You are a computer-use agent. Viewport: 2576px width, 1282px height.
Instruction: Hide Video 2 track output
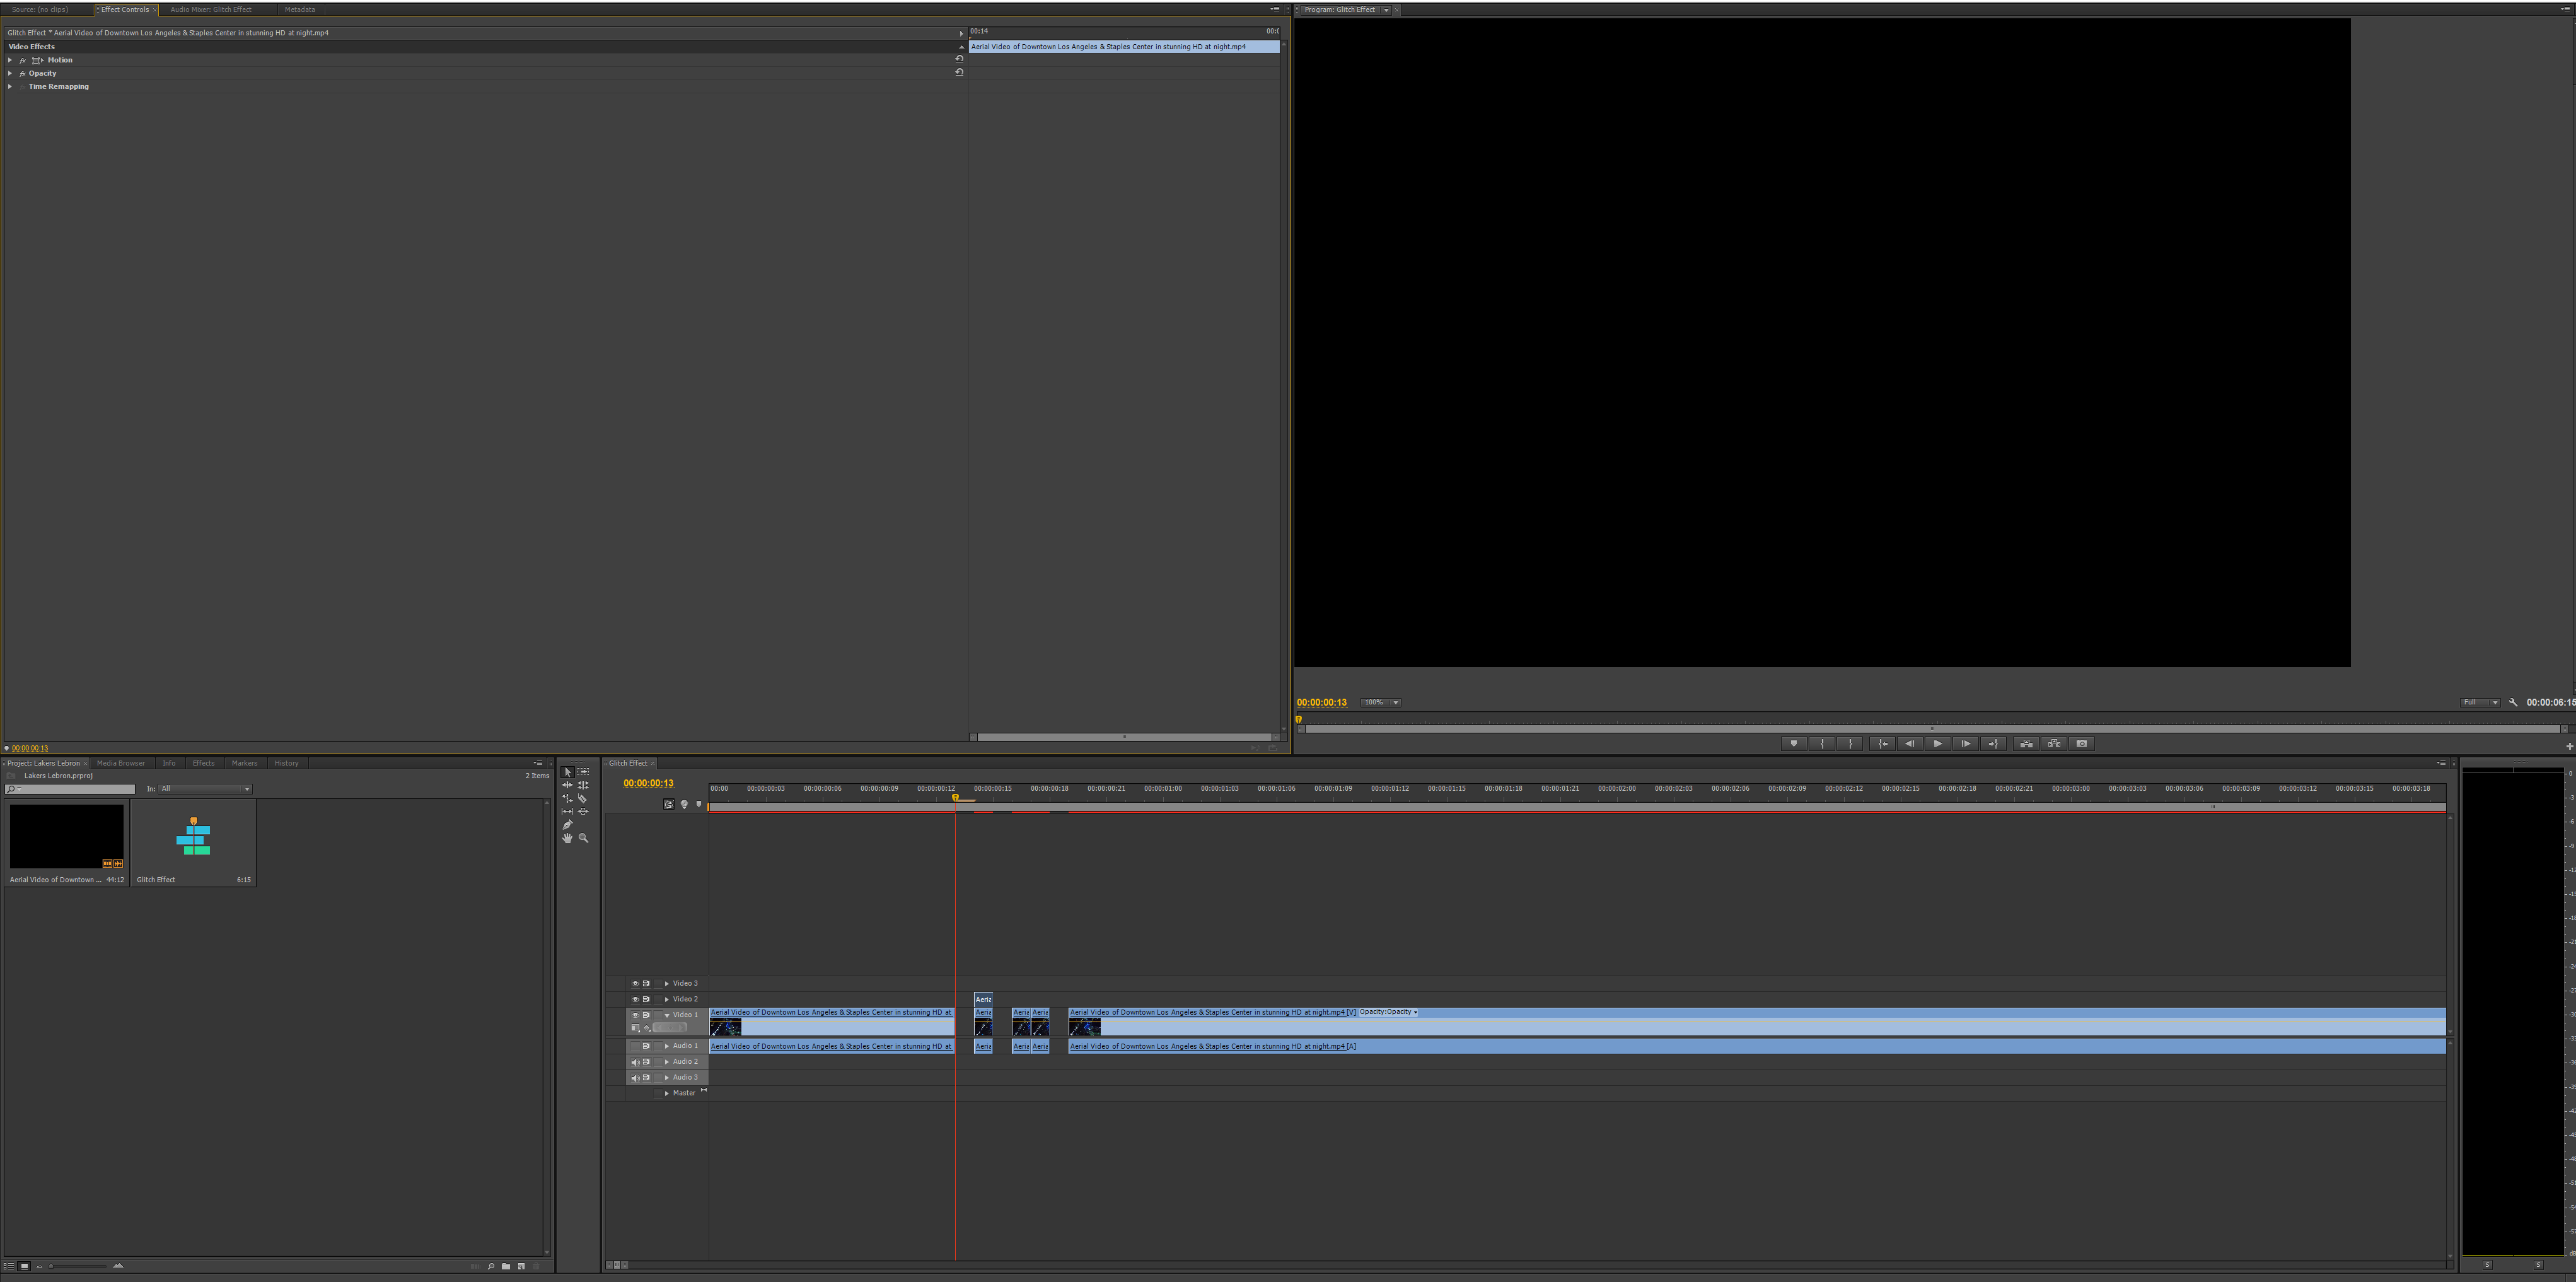[635, 999]
